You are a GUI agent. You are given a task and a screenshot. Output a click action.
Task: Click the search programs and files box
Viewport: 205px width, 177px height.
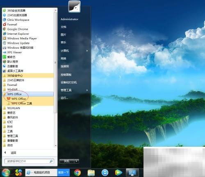pyautogui.click(x=29, y=161)
